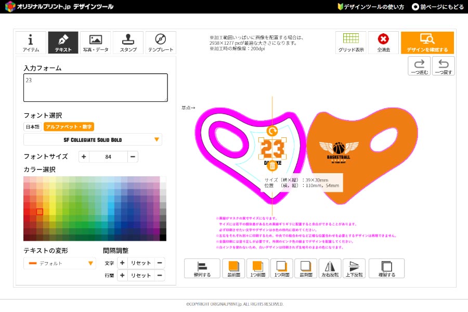The height and width of the screenshot is (312, 468).
Task: Pick the black swatch in color palette
Action: tap(163, 238)
